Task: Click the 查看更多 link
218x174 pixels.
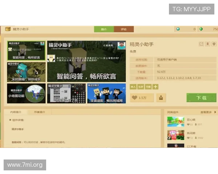Action: (x=206, y=112)
